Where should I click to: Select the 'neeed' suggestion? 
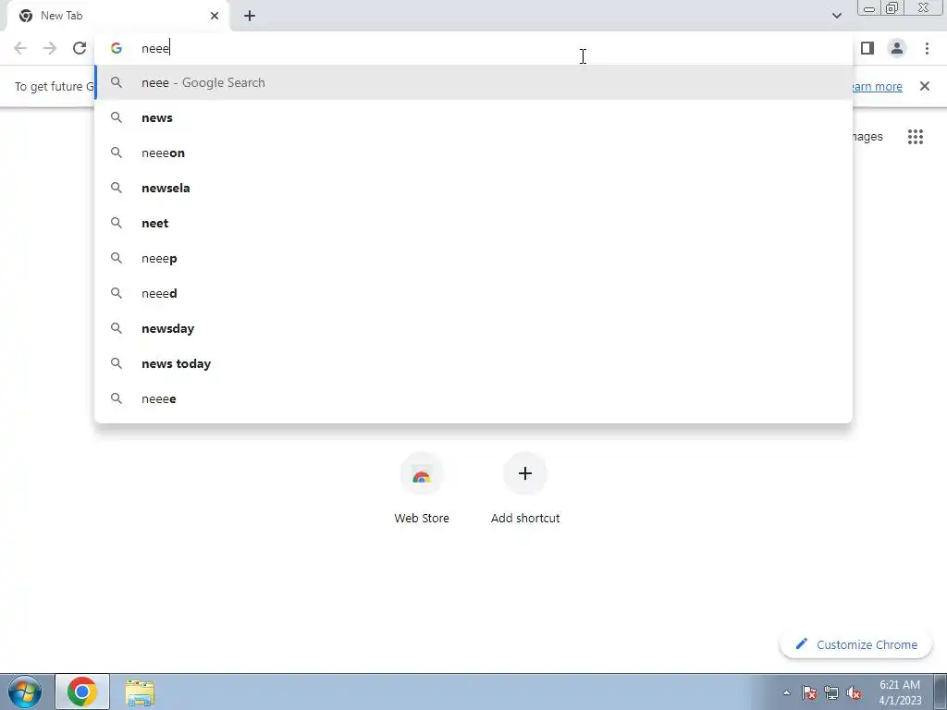tap(473, 293)
